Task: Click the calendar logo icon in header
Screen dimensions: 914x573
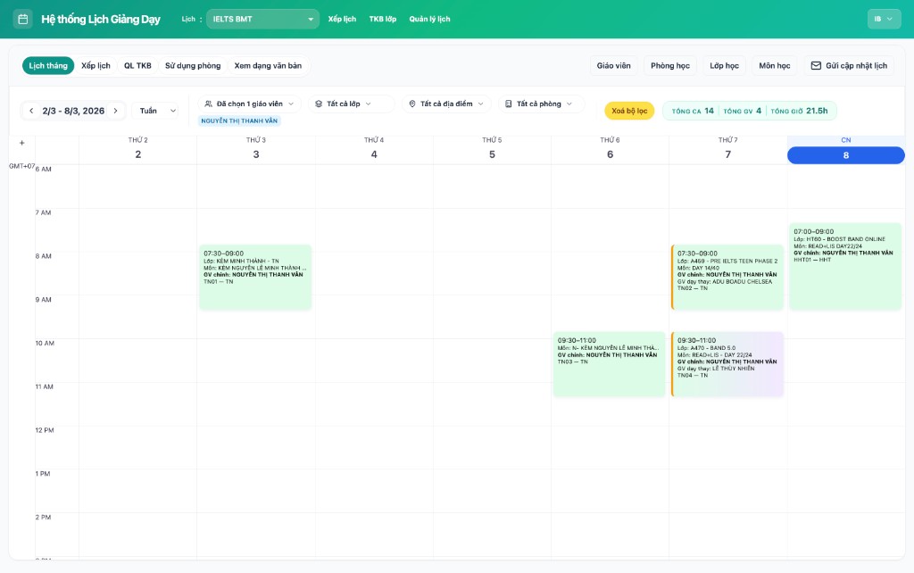Action: click(x=22, y=19)
